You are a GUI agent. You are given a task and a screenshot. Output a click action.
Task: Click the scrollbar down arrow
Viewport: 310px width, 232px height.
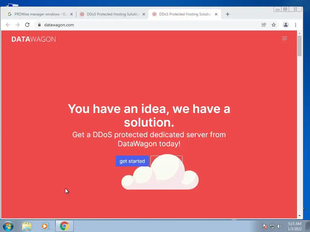coord(299,216)
